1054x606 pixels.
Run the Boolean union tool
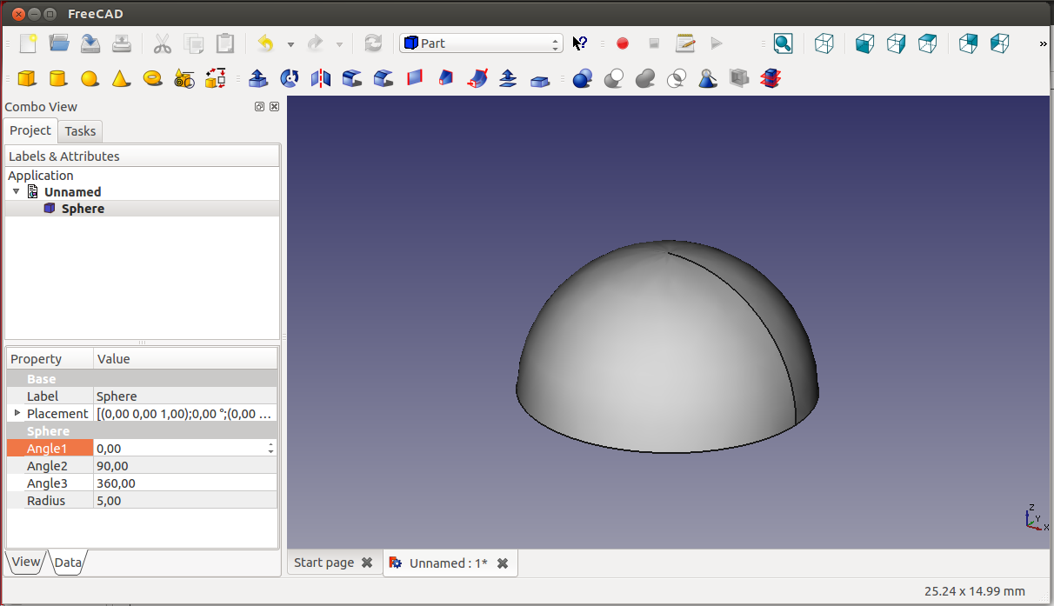645,79
